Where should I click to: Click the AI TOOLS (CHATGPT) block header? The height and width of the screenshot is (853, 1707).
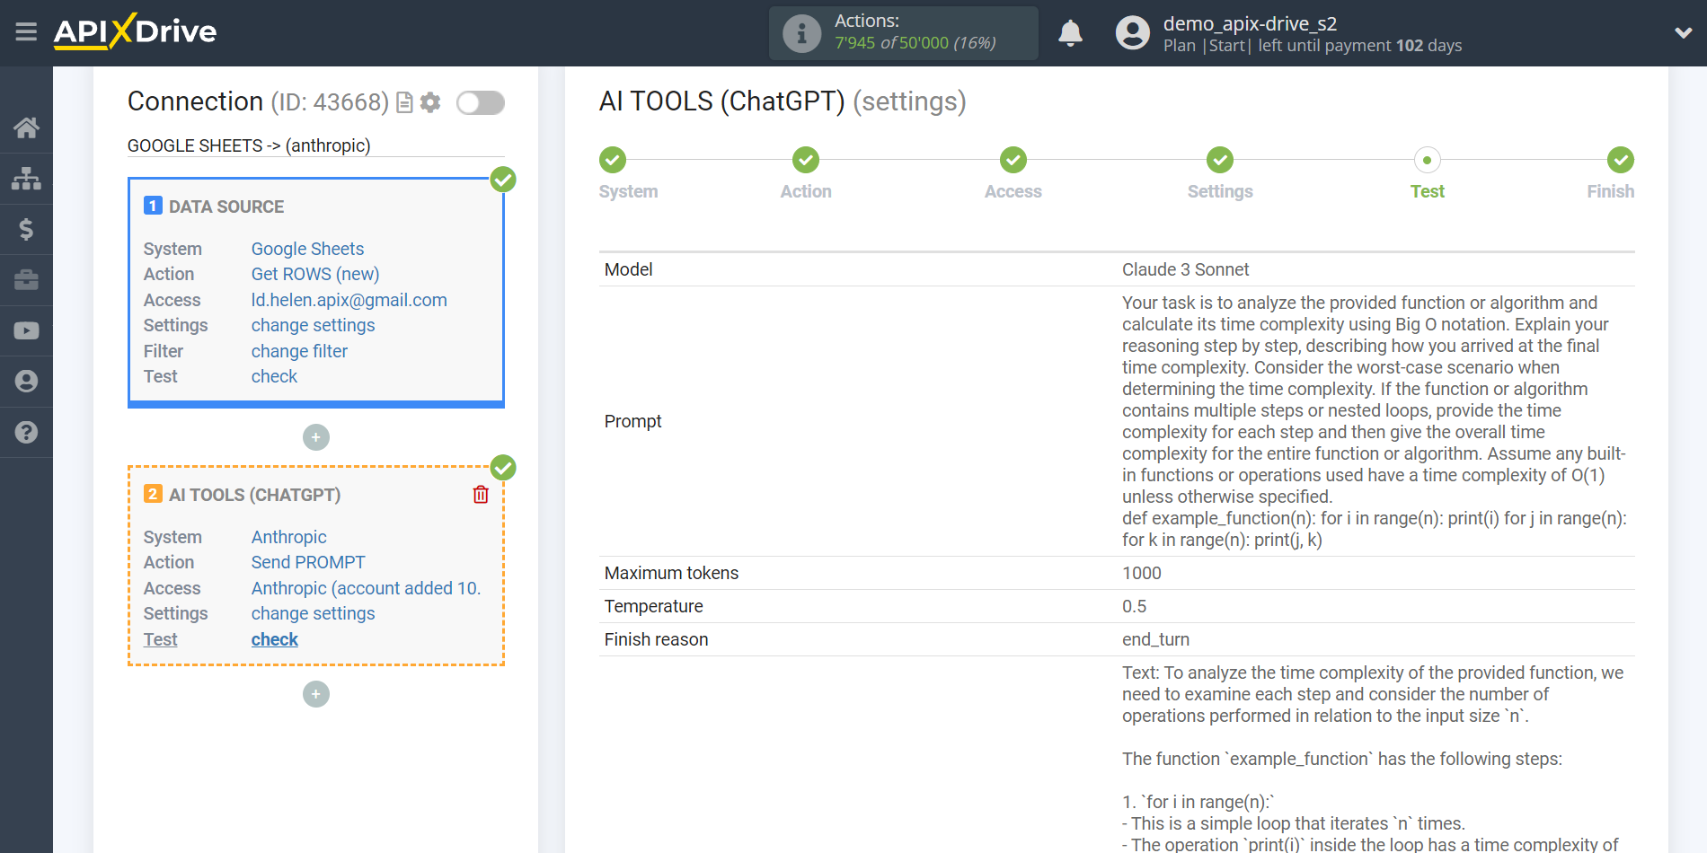click(x=254, y=495)
